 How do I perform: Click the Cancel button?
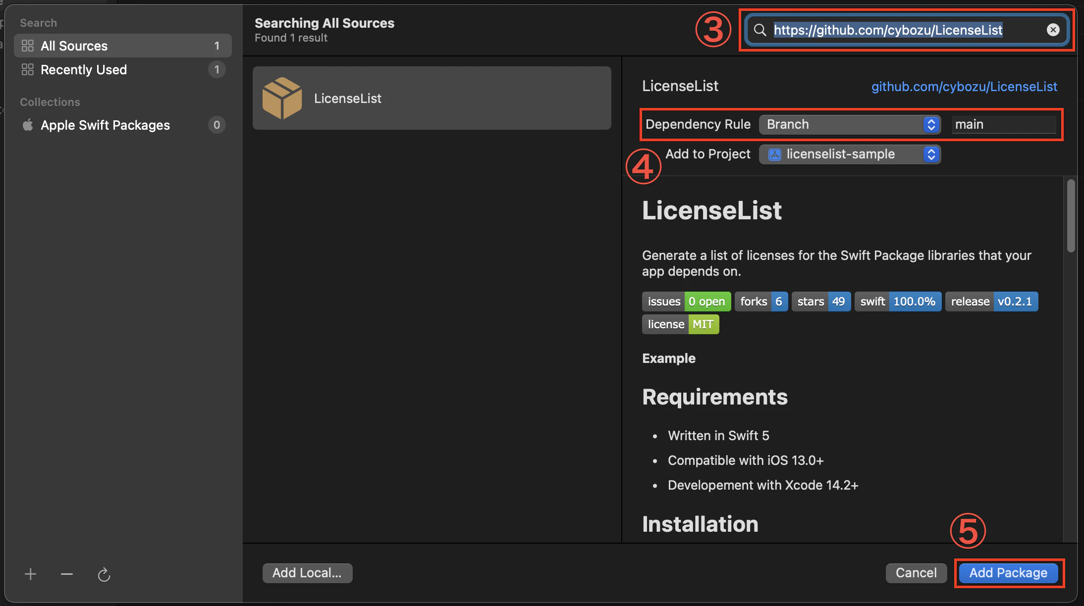(916, 573)
